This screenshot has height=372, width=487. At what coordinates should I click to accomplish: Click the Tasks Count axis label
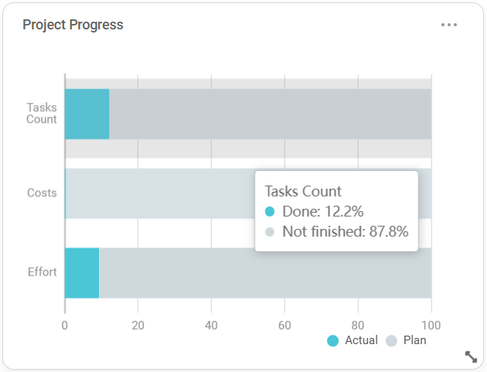(x=42, y=114)
